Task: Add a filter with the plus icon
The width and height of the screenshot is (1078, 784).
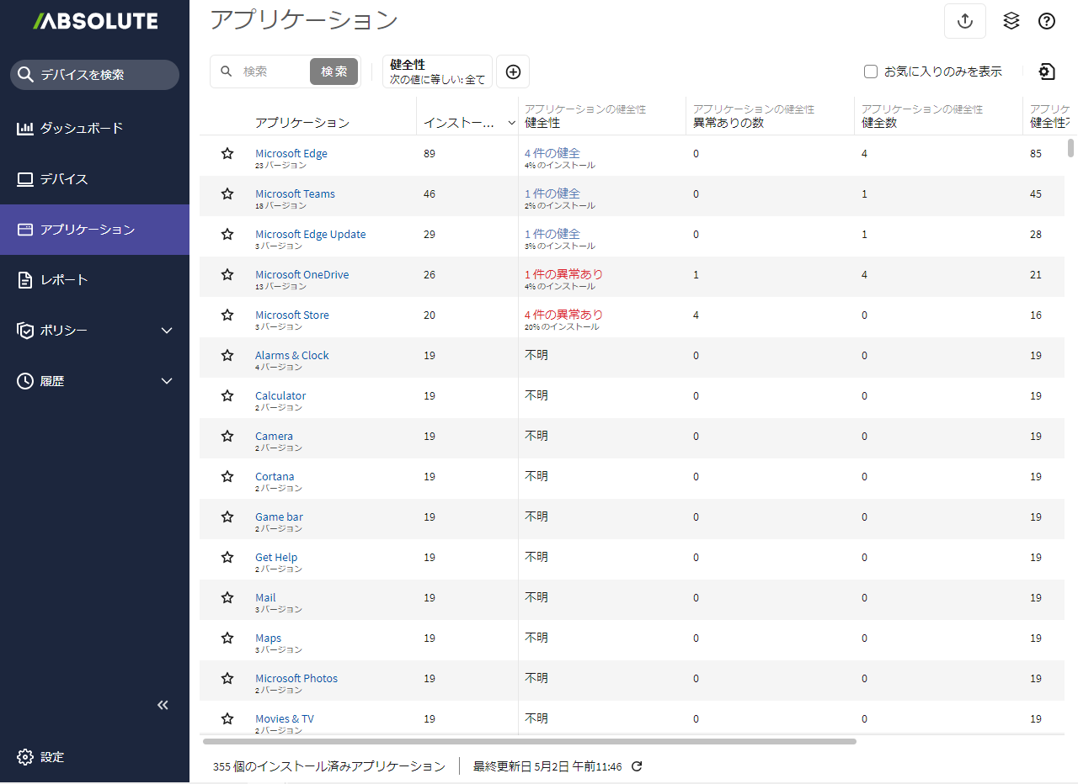Action: tap(513, 72)
